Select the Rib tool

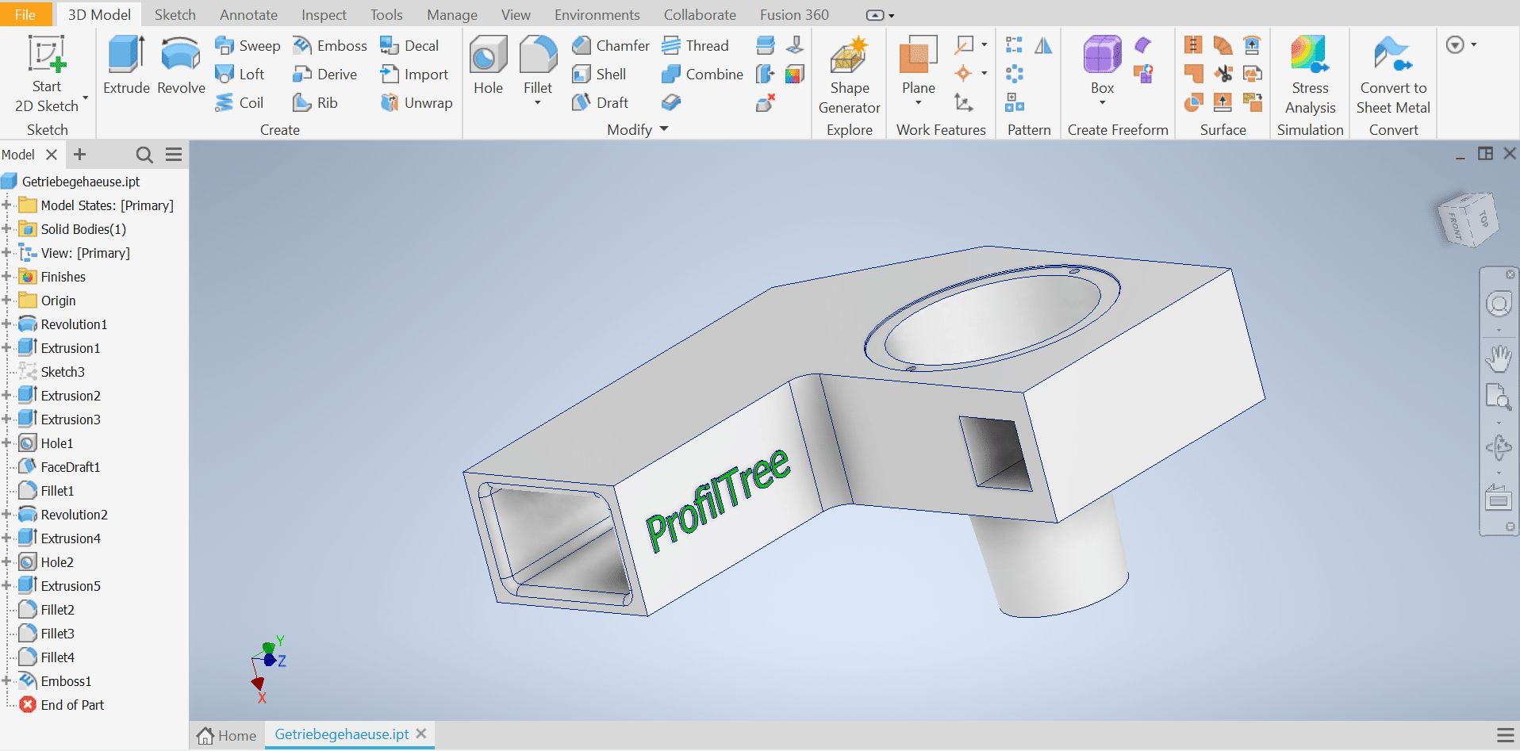coord(315,103)
